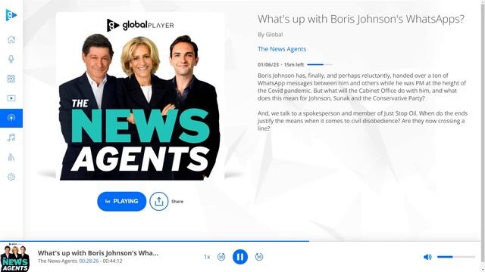The width and height of the screenshot is (485, 272).
Task: Click the elapsed time 00:28:26
Action: pos(89,261)
